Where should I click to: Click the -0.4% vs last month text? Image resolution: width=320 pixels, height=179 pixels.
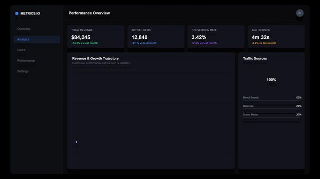[264, 43]
